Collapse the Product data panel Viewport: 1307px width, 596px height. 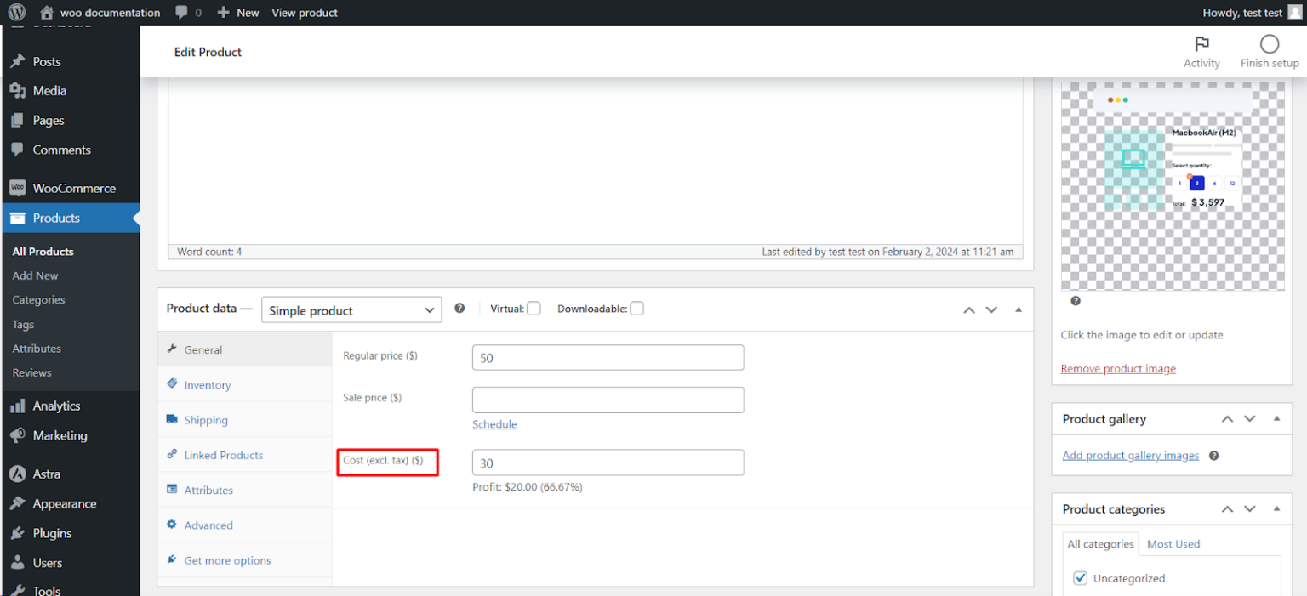tap(1018, 309)
